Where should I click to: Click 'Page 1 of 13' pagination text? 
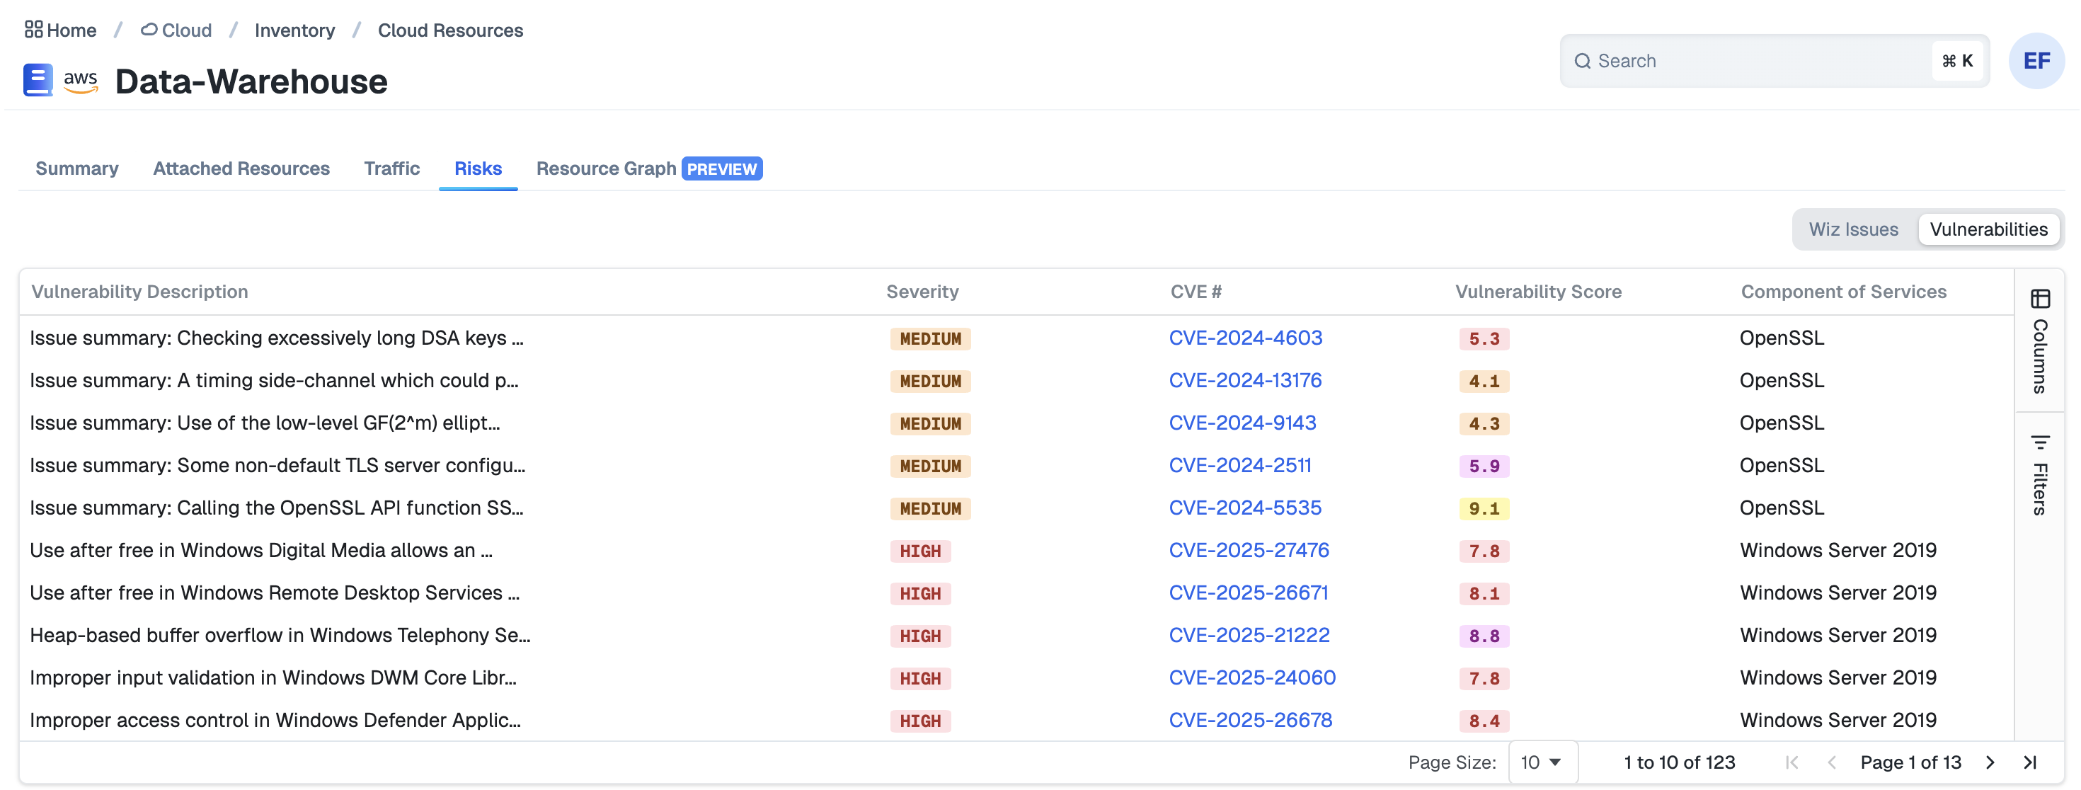click(1910, 762)
